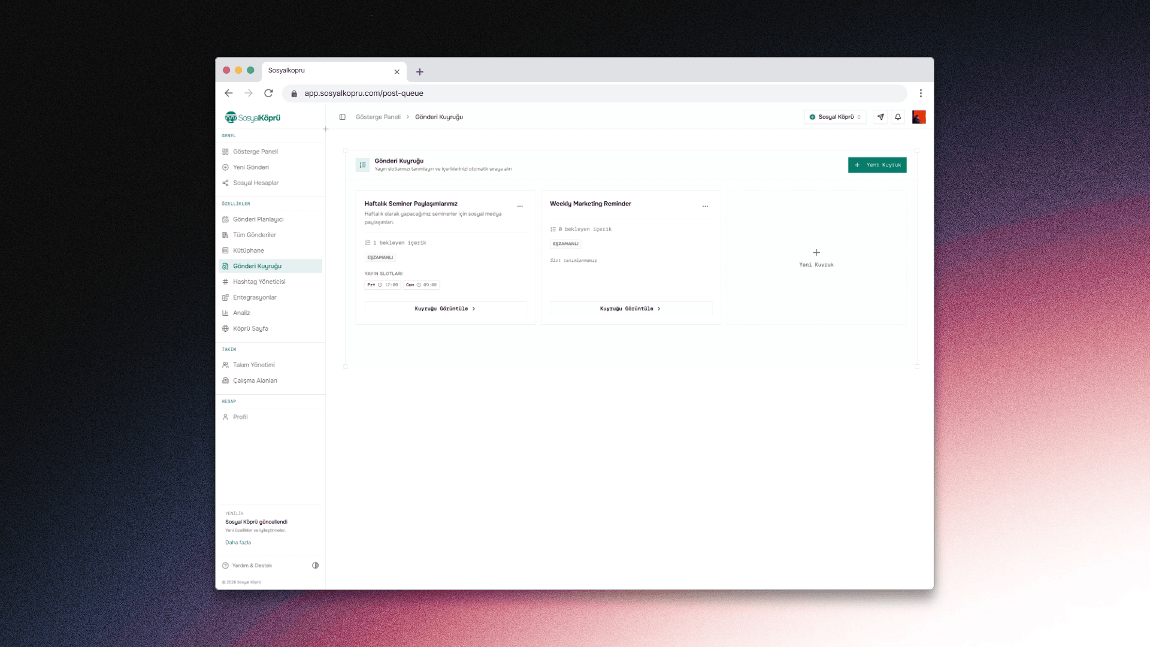This screenshot has height=647, width=1150.
Task: Reload the page with the refresh icon
Action: (x=269, y=93)
